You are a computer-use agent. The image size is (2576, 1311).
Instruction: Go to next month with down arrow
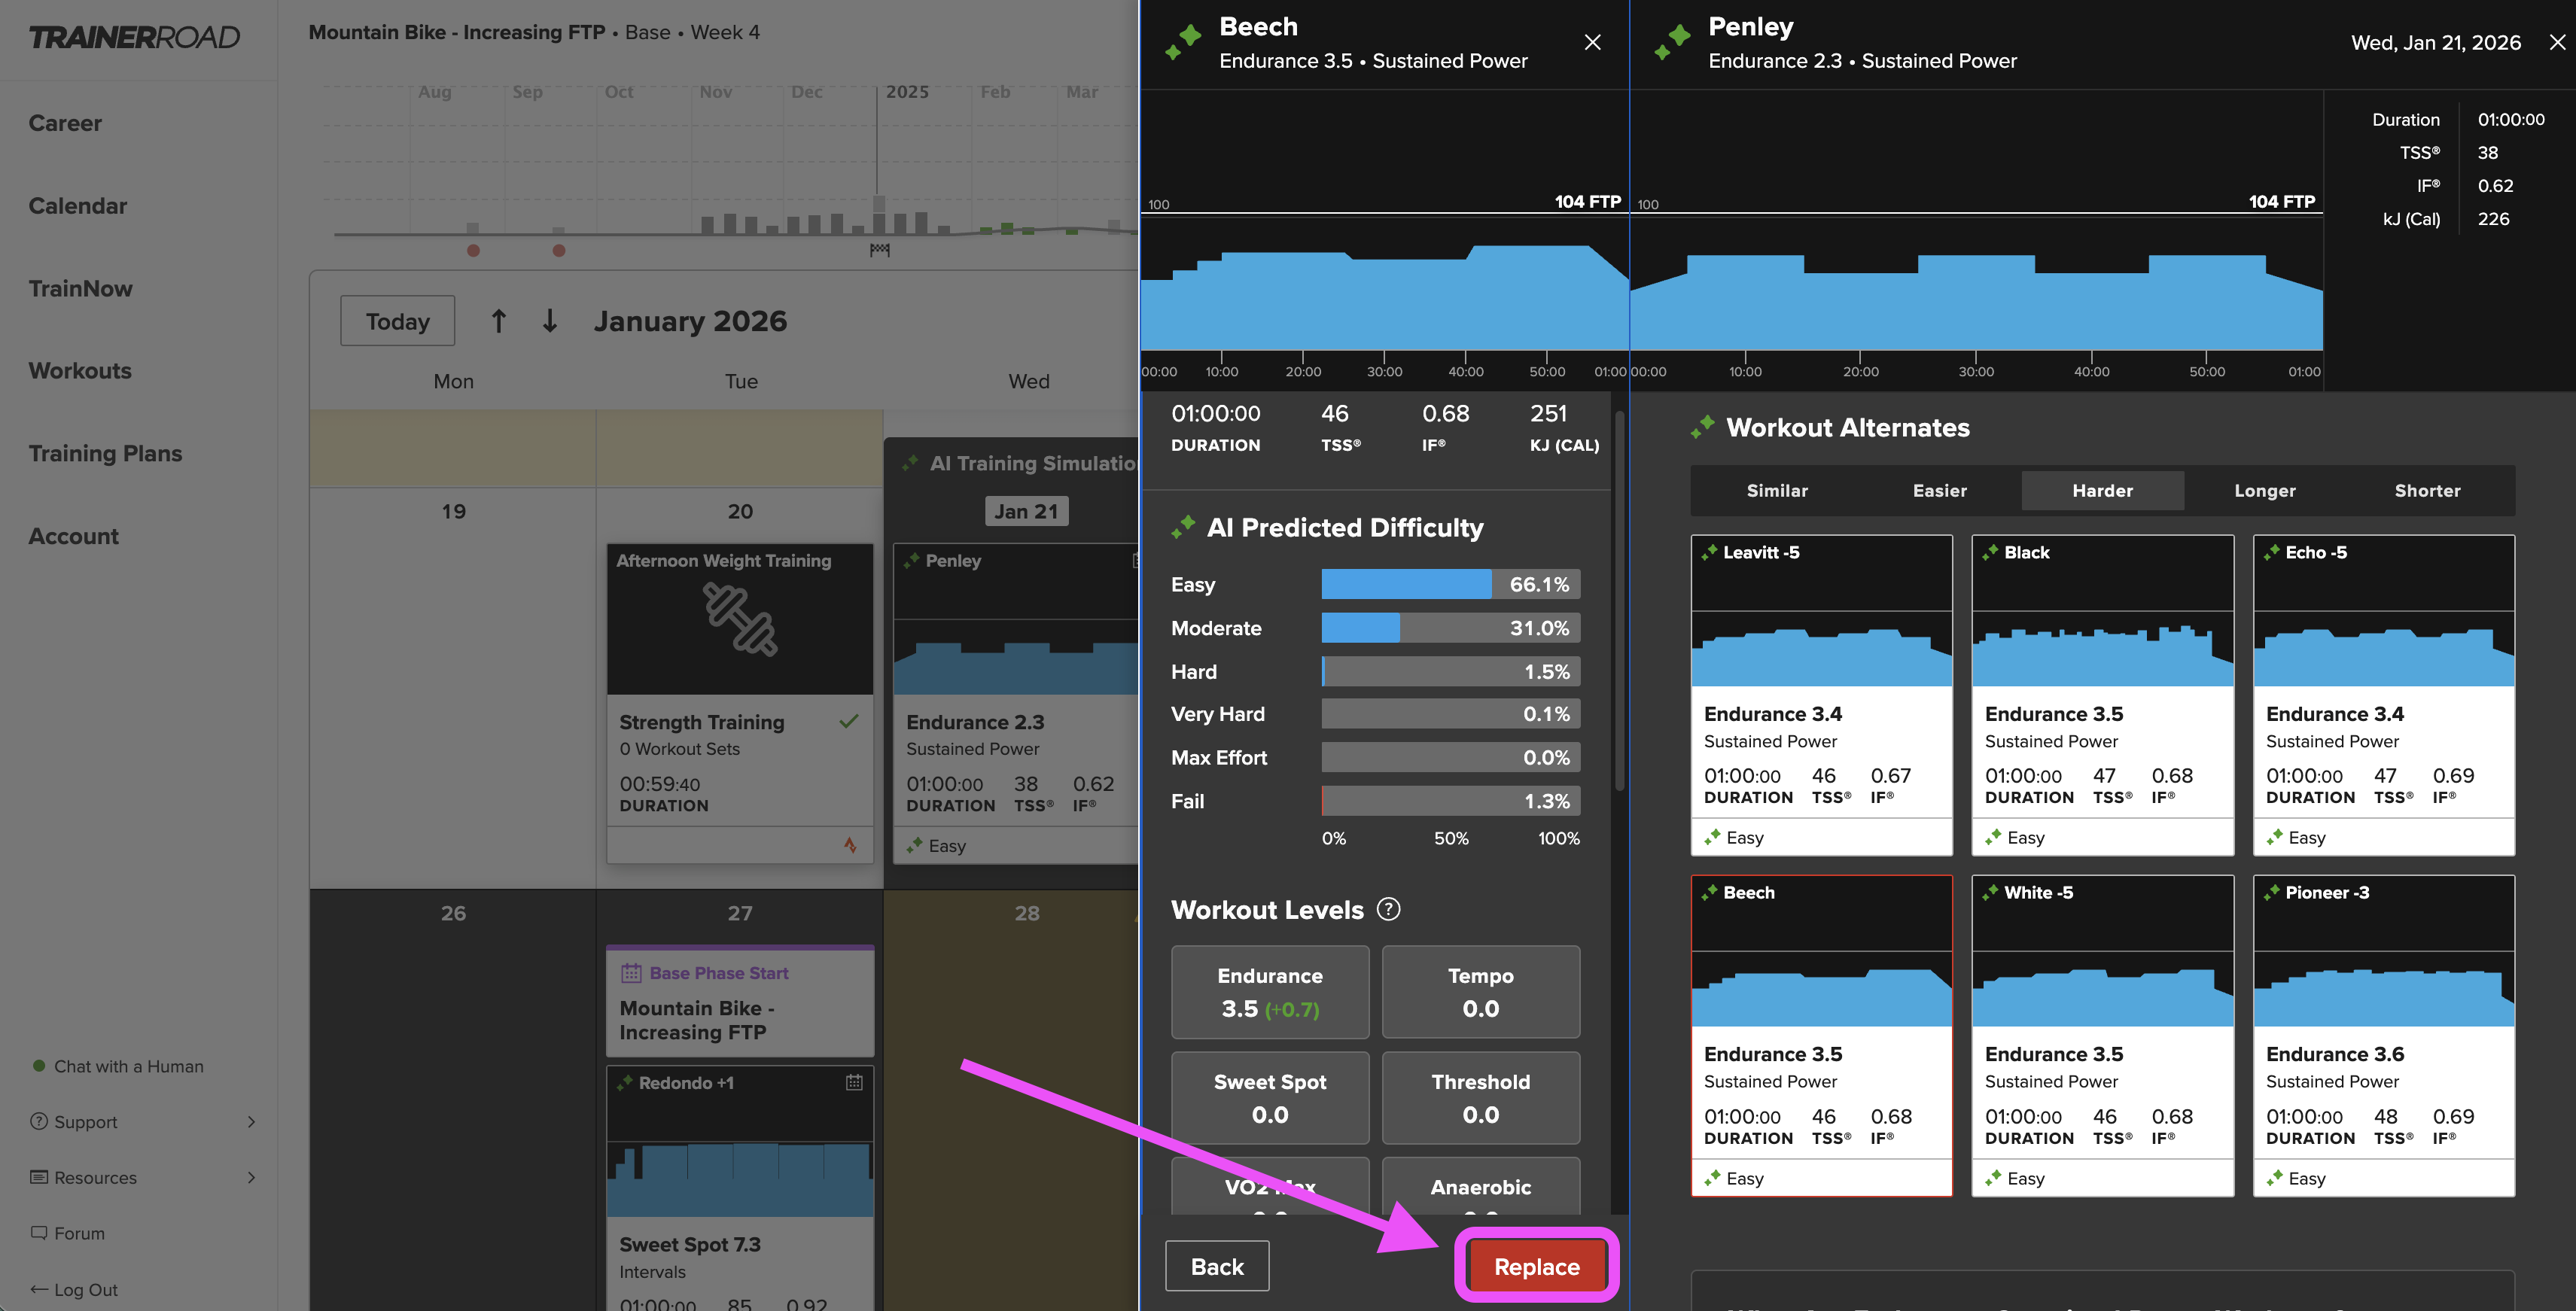coord(550,321)
